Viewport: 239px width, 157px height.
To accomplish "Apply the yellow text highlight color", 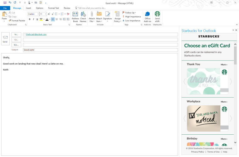I will coord(41,19).
